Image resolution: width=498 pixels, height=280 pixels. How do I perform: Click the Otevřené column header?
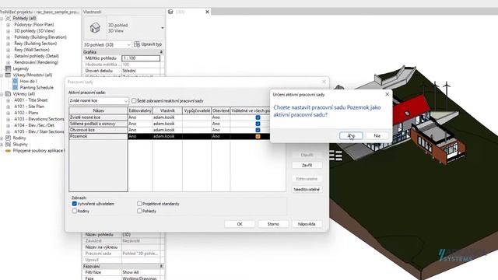[221, 110]
